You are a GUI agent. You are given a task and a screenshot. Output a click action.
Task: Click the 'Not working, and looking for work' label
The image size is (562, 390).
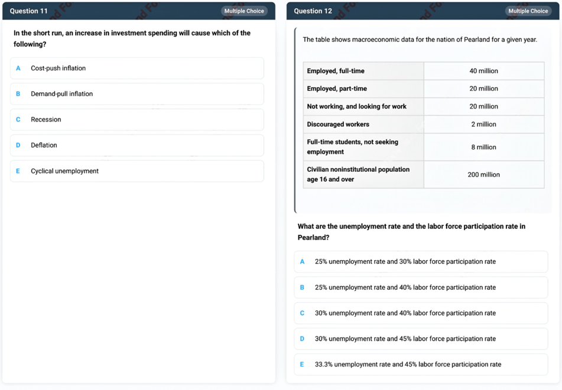tap(356, 107)
